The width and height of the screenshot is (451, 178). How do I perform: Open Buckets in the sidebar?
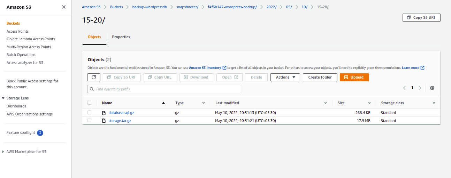click(13, 24)
